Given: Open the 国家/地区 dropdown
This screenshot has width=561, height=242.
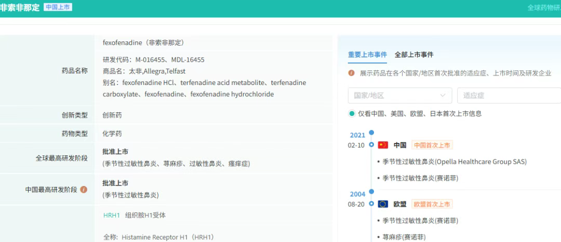Looking at the screenshot, I should (400, 96).
